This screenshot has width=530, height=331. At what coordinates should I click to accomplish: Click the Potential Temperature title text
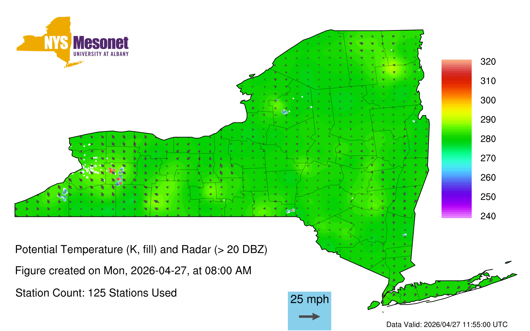(141, 250)
